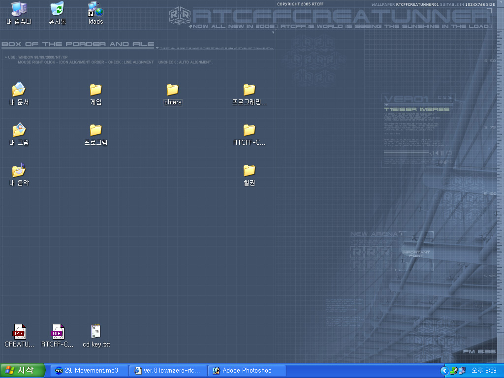Activate the ver.8 lownzero-rtc taskbar window
This screenshot has height=378, width=504.
[x=168, y=371]
